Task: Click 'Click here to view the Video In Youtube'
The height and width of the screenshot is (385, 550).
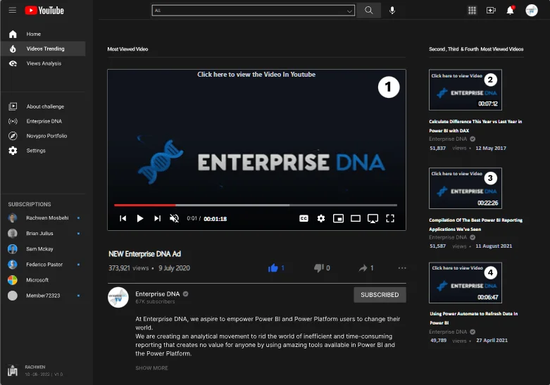Action: [256, 75]
